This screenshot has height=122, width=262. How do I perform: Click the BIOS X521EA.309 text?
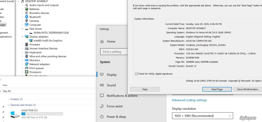(x=192, y=49)
